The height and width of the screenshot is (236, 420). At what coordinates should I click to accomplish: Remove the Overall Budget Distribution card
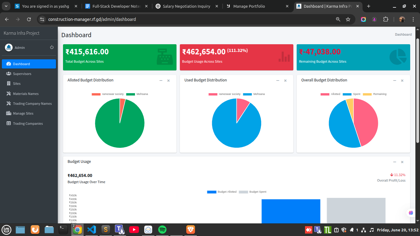(x=402, y=81)
